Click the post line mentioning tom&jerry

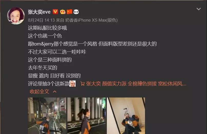(x=92, y=44)
